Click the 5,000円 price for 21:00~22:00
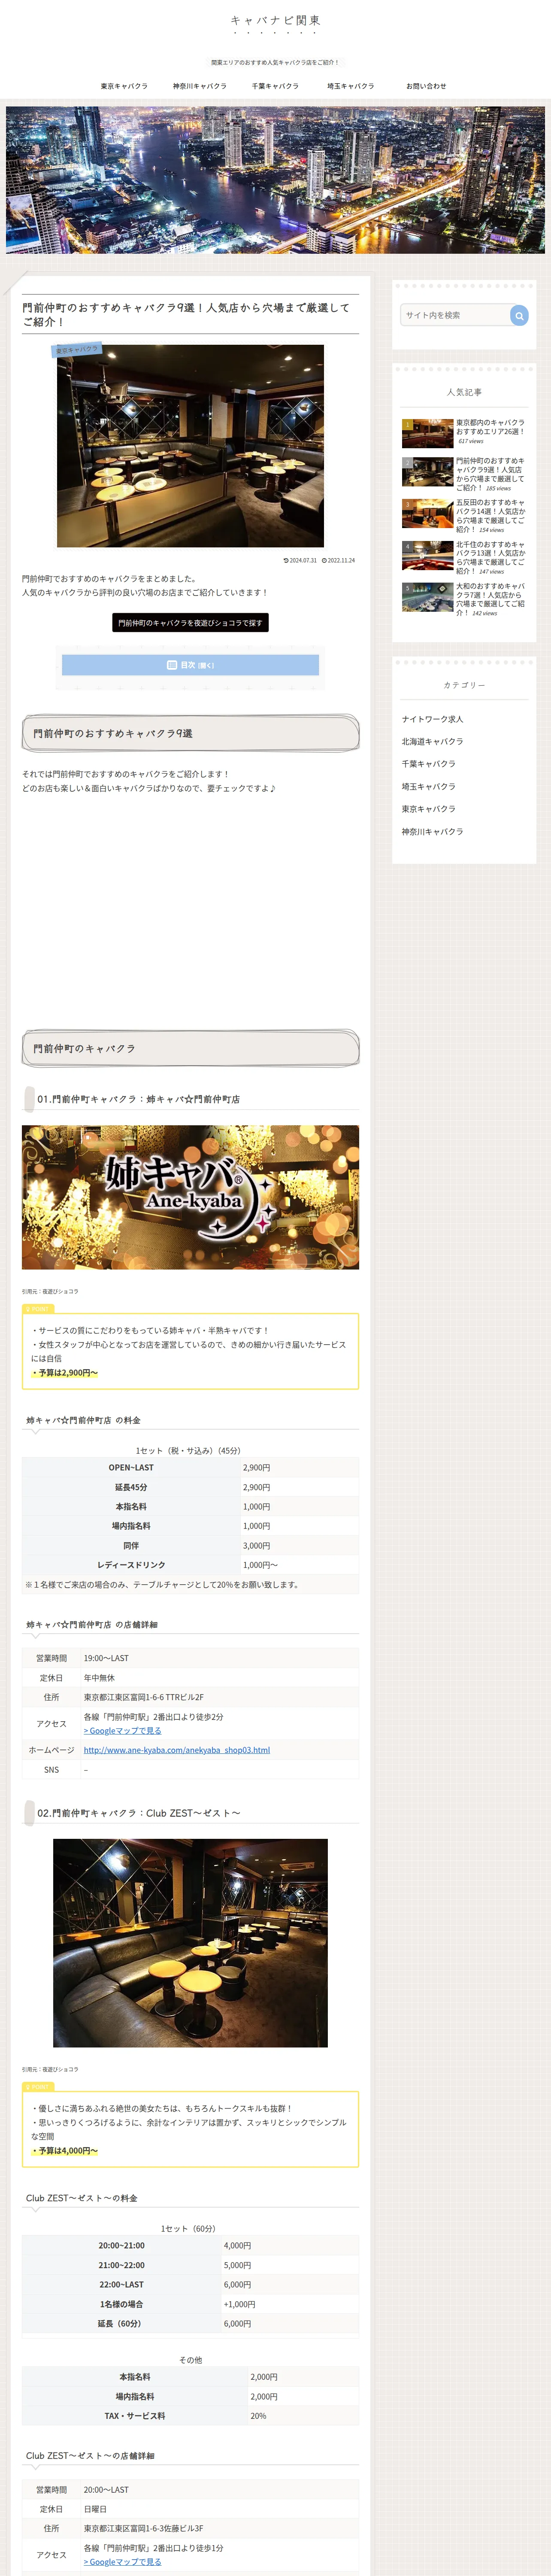The image size is (551, 2576). (237, 2265)
